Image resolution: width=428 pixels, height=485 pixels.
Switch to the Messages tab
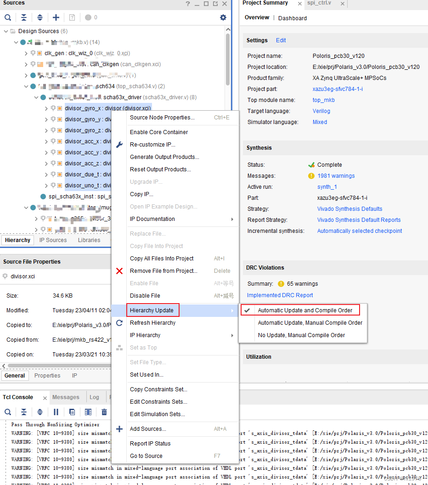click(67, 397)
